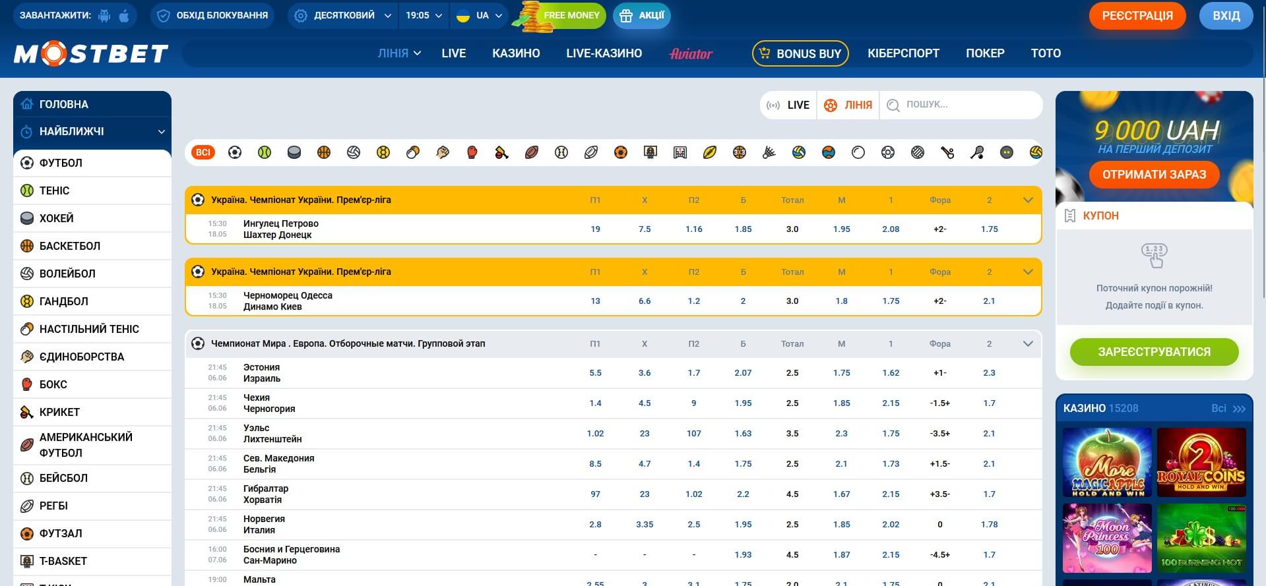Open КІБЕРСПОРТ in the main navigation
Image resolution: width=1266 pixels, height=586 pixels.
pyautogui.click(x=903, y=53)
